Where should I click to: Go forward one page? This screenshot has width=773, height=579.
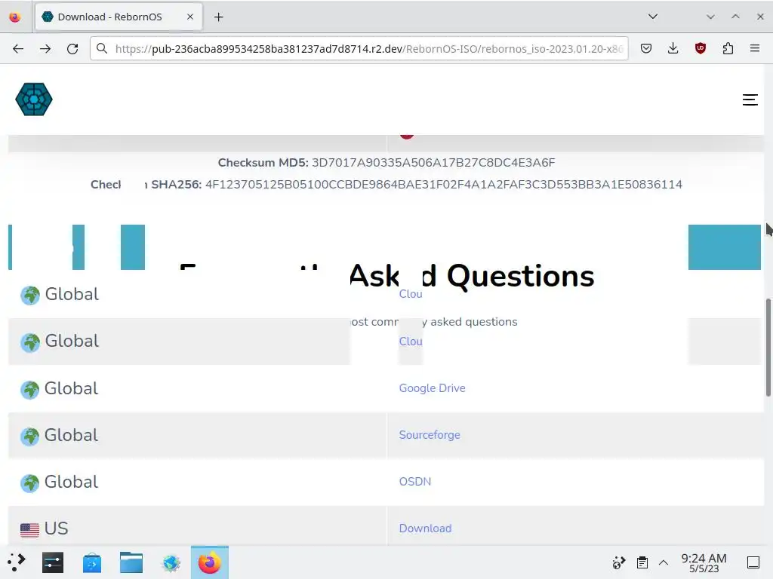pyautogui.click(x=45, y=48)
